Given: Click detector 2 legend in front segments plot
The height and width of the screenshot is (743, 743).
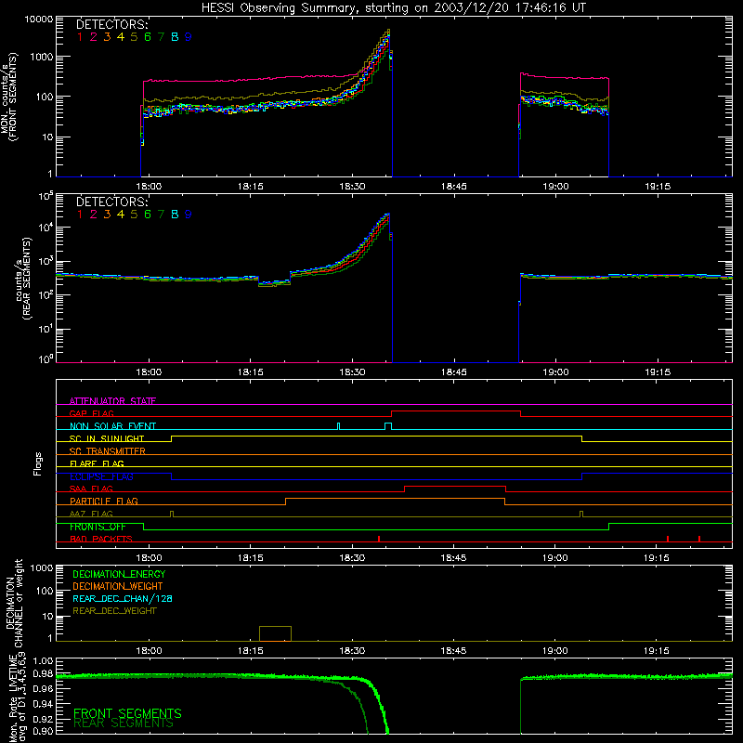Looking at the screenshot, I should tap(94, 37).
